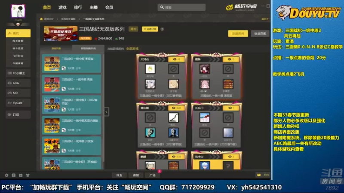Toggle spectate eye on the partly hidden bottom-left room

point(177,157)
